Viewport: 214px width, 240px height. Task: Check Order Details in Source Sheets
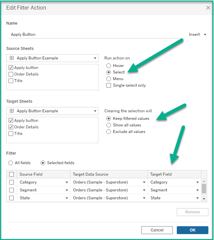tap(11, 74)
